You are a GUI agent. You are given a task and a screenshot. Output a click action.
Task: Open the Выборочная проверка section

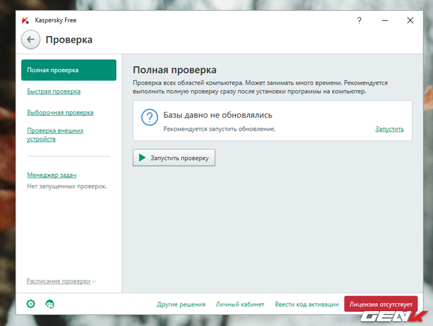60,113
